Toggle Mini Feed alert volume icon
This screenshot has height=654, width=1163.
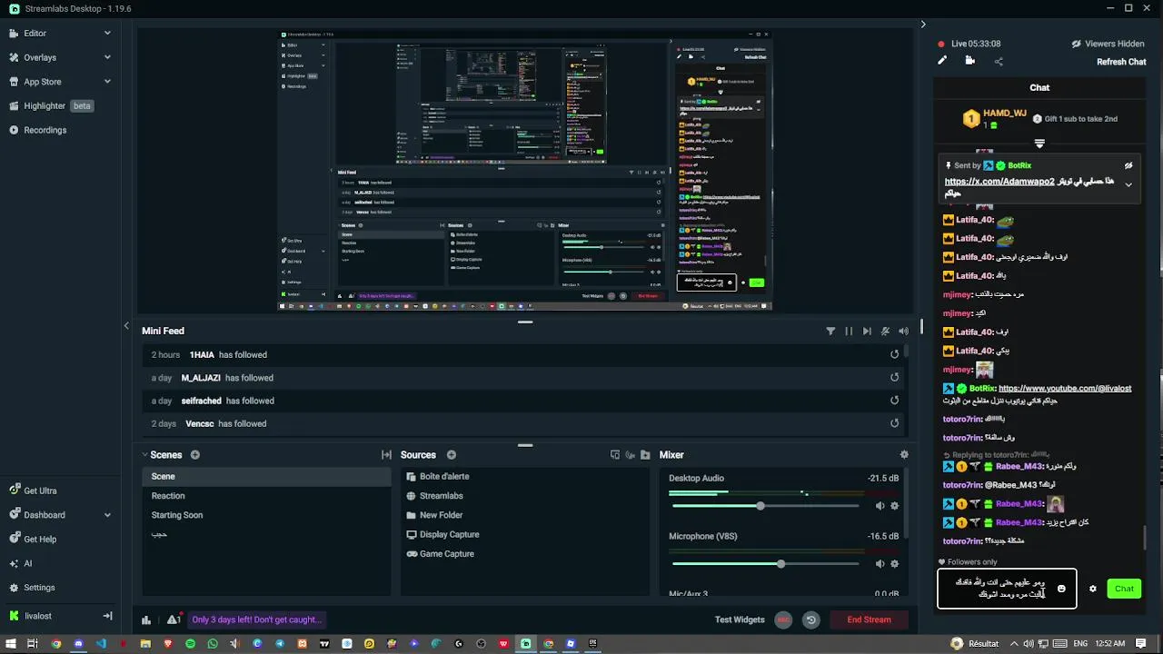903,332
